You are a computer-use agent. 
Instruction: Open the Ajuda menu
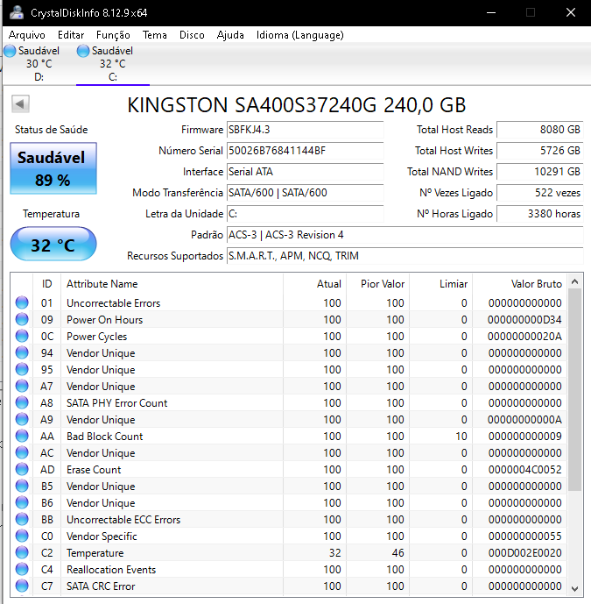(x=230, y=35)
